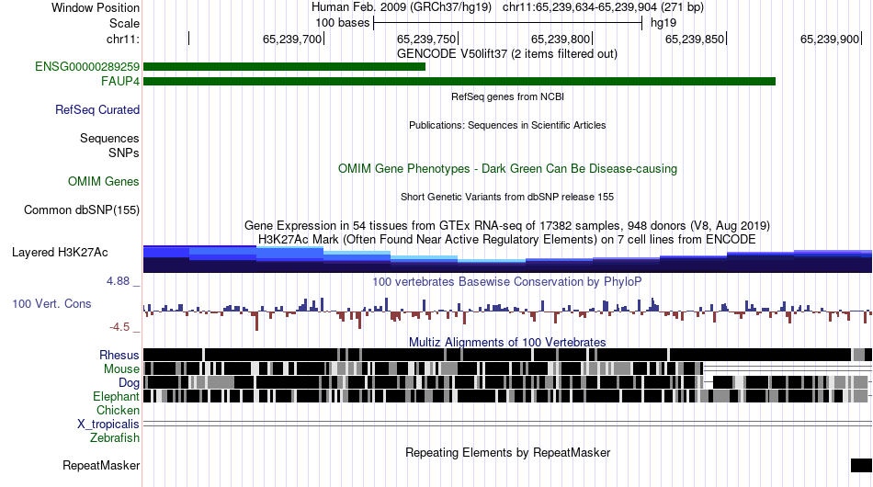Click the Rhesus alignment block row
Screen dimensions: 873x487
point(507,355)
